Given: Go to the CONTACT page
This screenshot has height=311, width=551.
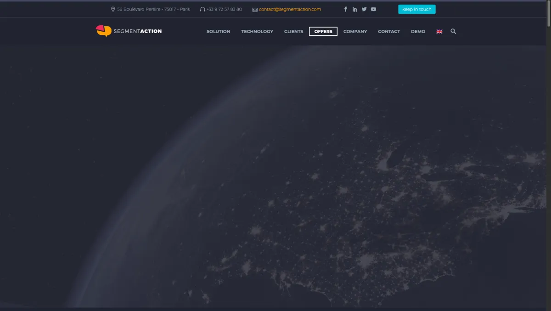Looking at the screenshot, I should (x=389, y=31).
